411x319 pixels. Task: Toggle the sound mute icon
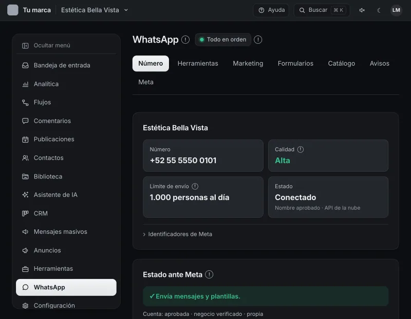click(362, 10)
